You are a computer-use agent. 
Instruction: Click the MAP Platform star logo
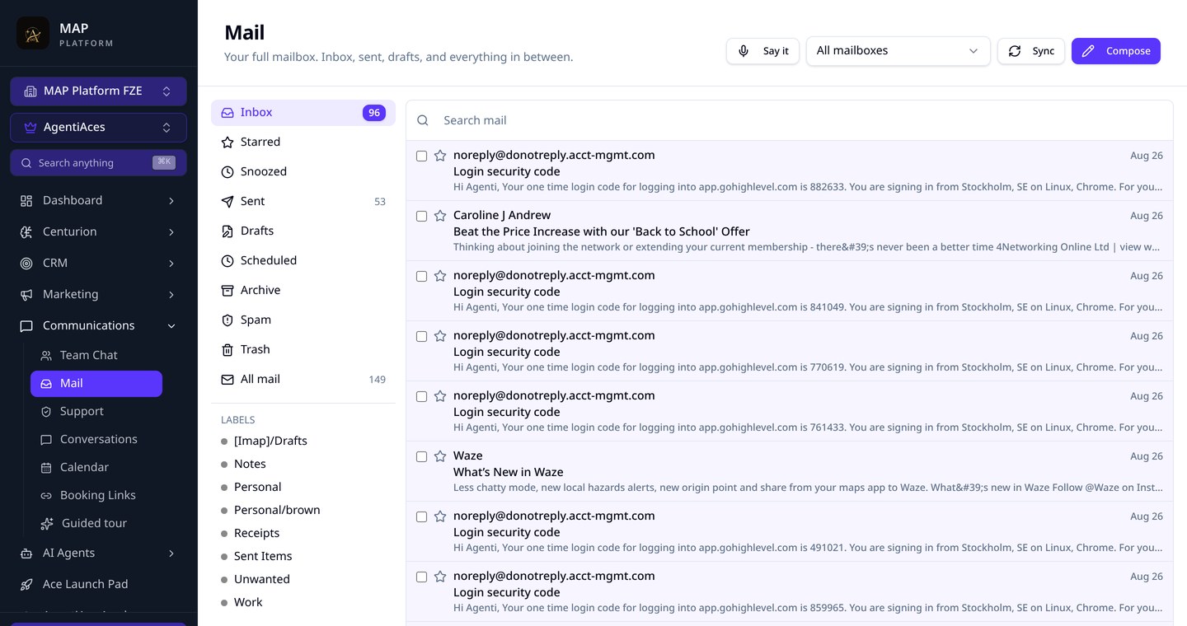pos(33,34)
